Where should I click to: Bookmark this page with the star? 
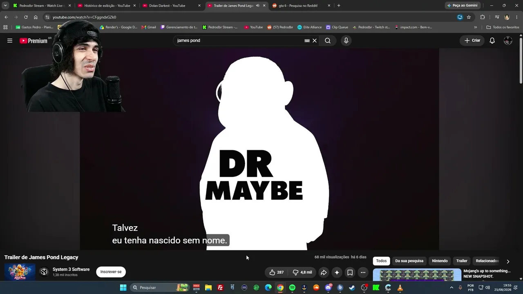coord(469,17)
